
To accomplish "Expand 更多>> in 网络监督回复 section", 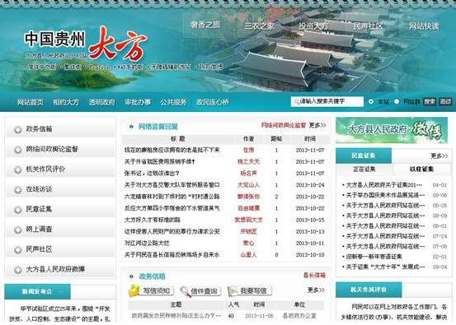I will [317, 125].
